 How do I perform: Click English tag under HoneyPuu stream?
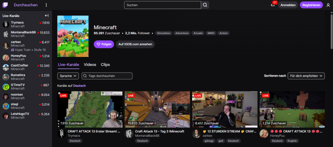click(x=292, y=141)
